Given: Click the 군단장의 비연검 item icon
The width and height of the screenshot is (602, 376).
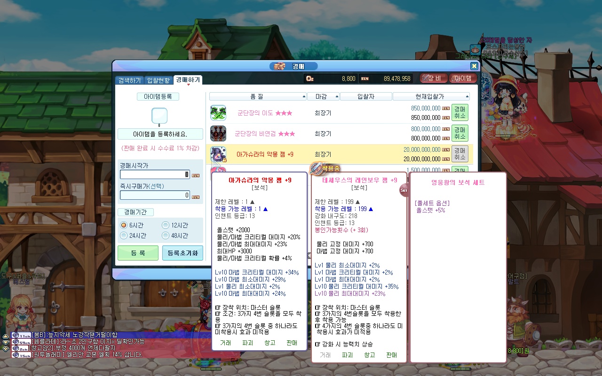Looking at the screenshot, I should pyautogui.click(x=218, y=133).
